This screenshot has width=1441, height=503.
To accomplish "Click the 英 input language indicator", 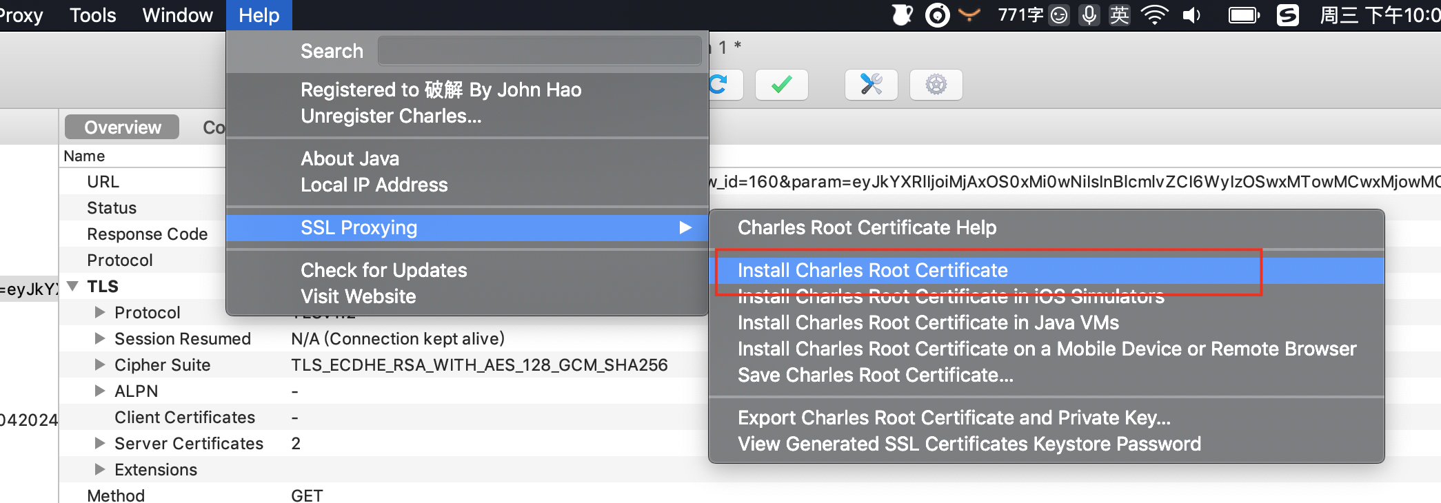I will (x=1120, y=15).
